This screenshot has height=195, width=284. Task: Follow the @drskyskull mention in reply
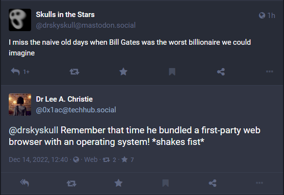tap(34, 130)
